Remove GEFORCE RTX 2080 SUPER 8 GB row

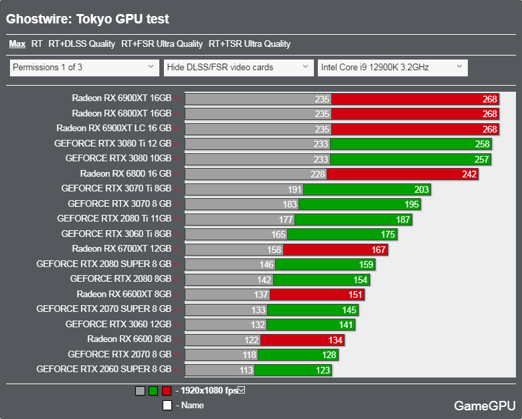point(176,264)
